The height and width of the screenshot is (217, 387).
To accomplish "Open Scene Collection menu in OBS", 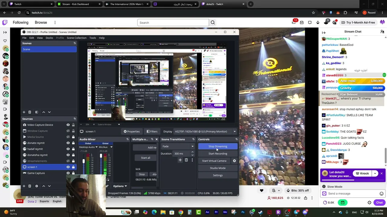I will click(76, 38).
